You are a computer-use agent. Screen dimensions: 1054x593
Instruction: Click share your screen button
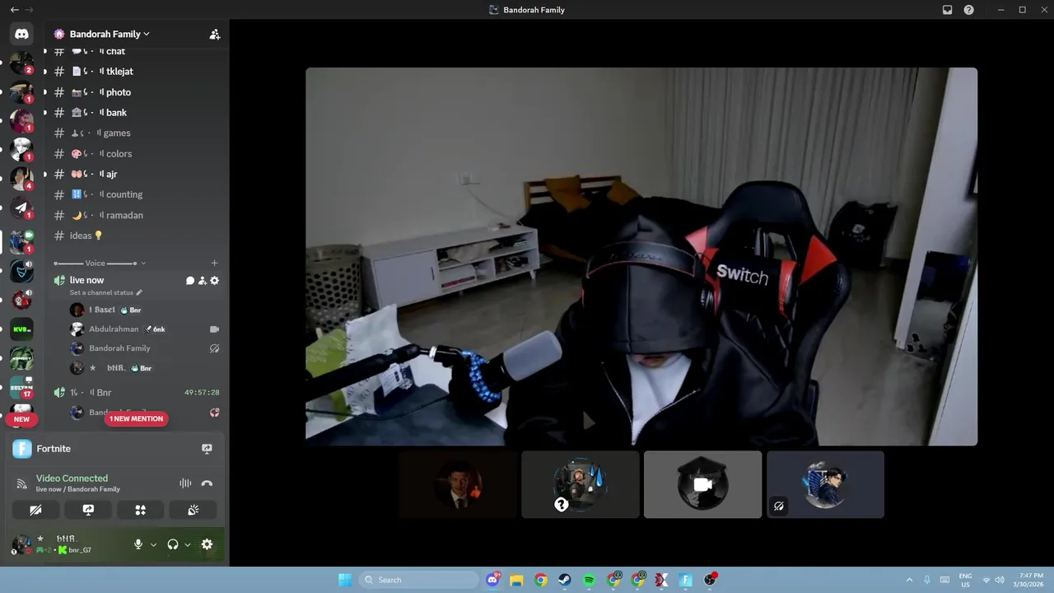tap(88, 510)
